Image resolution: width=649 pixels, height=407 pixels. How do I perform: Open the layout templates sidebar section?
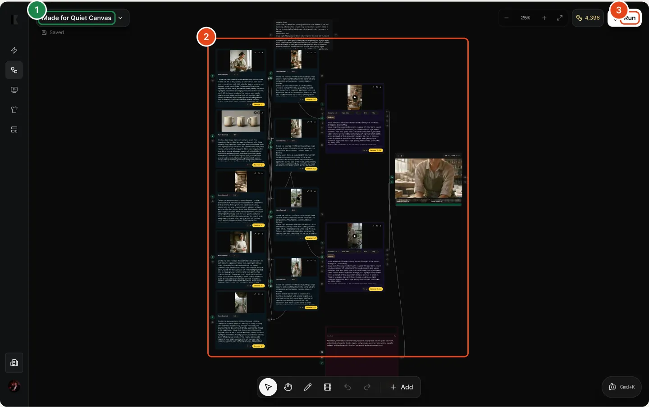coord(14,130)
